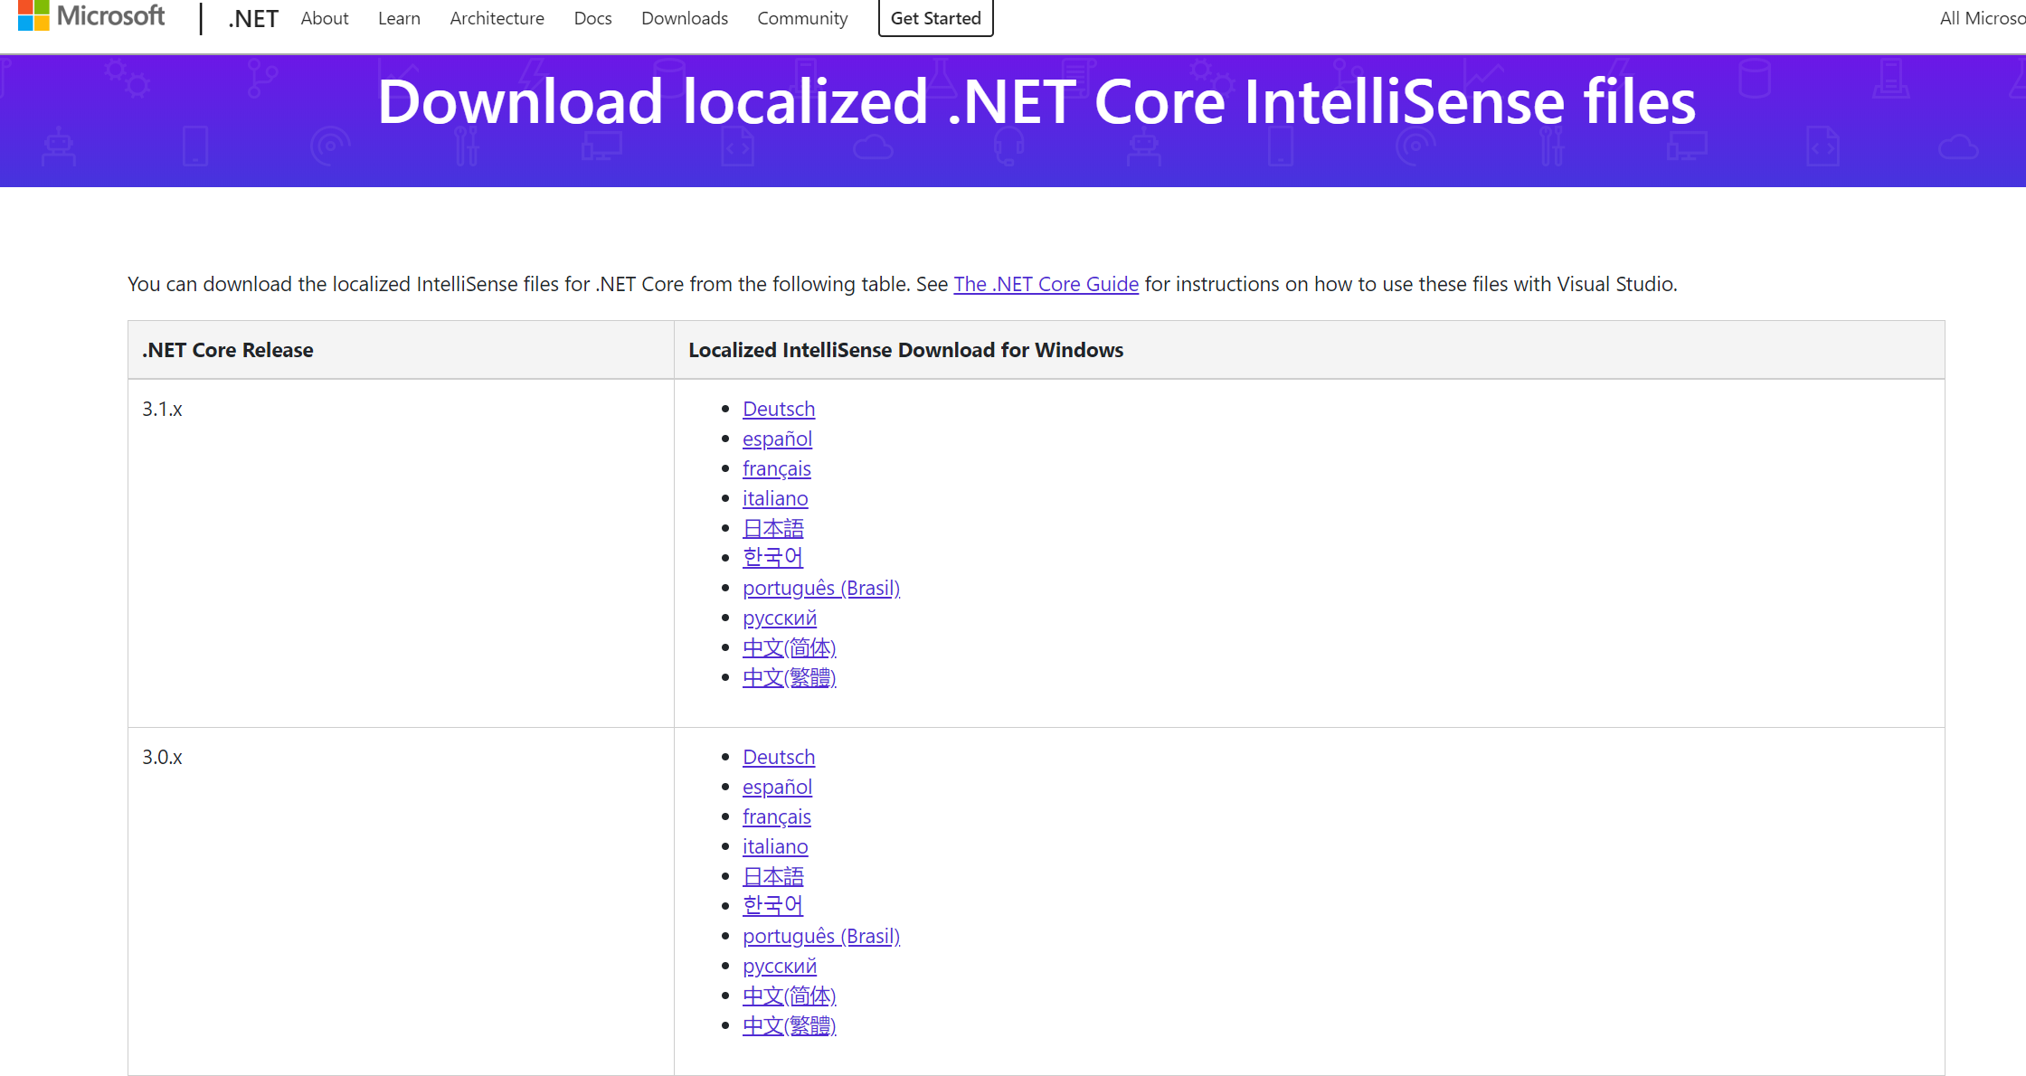This screenshot has width=2026, height=1076.
Task: Click the Localized IntelliSense Download for Windows header
Action: tap(1309, 350)
